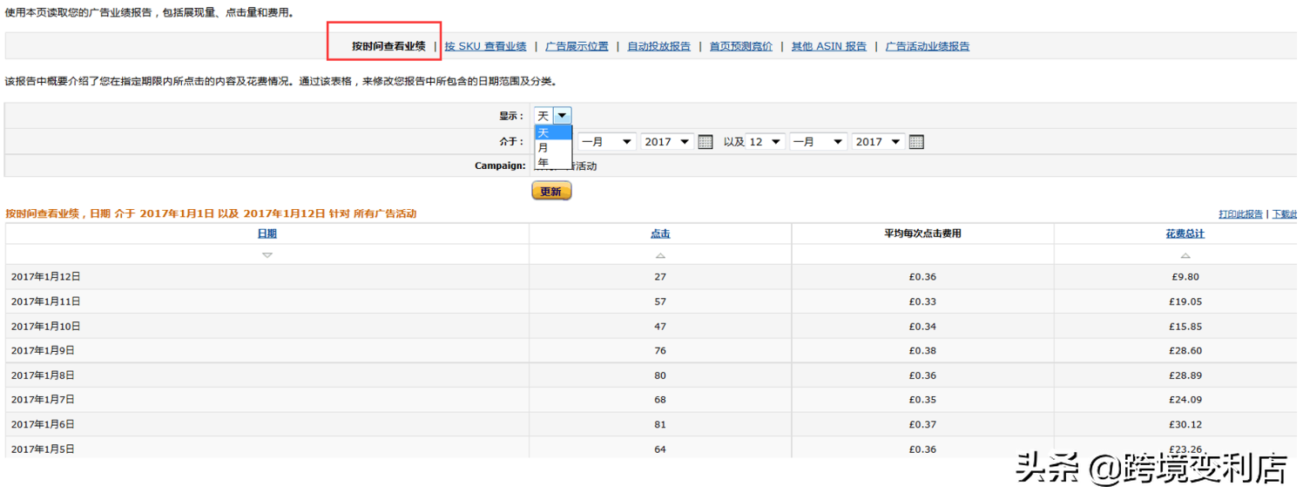The width and height of the screenshot is (1303, 500).
Task: Click the sort arrow under 点击 column
Action: pyautogui.click(x=660, y=255)
